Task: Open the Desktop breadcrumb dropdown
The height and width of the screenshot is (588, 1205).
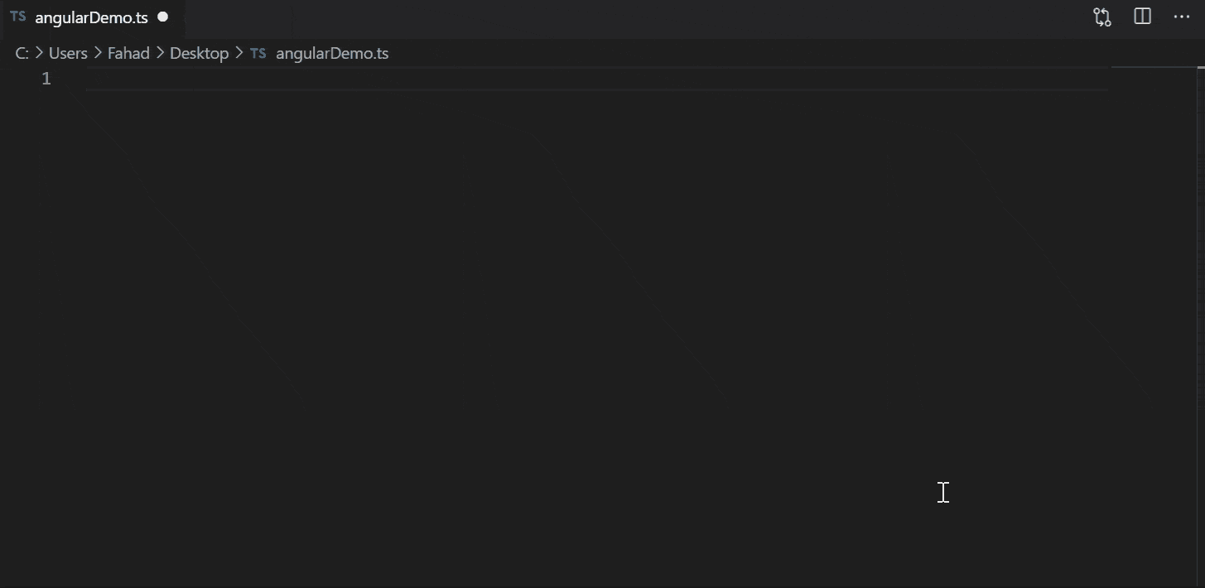Action: 199,53
